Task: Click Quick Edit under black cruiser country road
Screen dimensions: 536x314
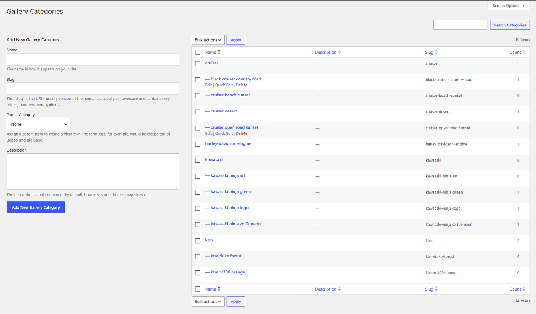Action: [x=224, y=85]
